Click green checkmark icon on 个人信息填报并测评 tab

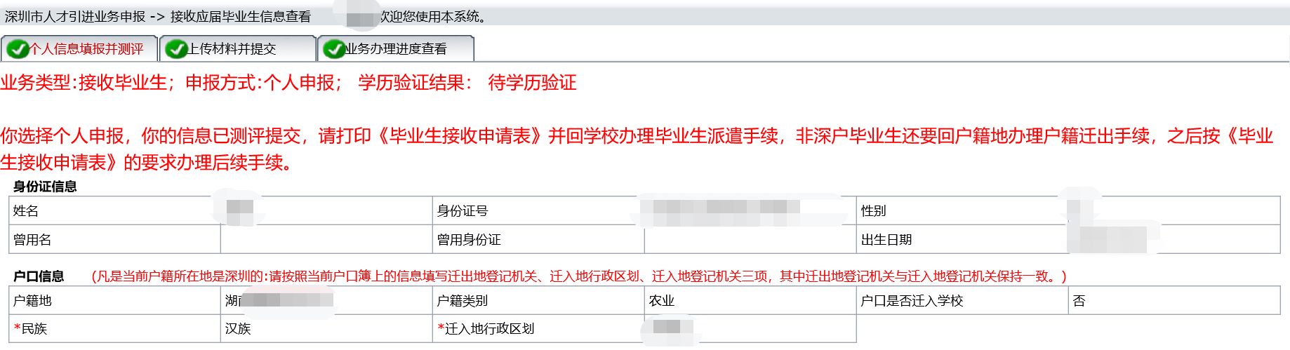click(18, 49)
